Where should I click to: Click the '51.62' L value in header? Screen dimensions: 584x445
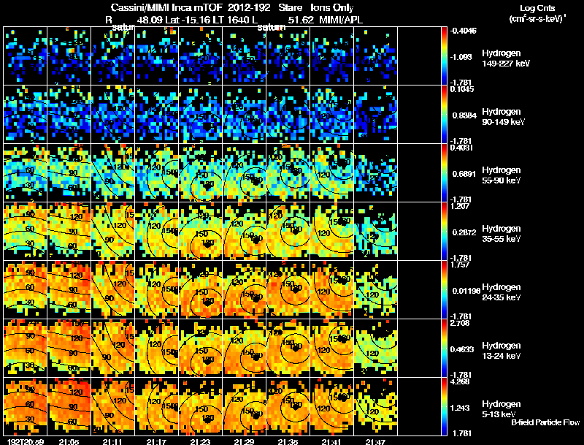[x=301, y=20]
